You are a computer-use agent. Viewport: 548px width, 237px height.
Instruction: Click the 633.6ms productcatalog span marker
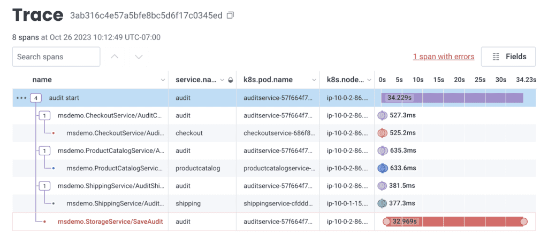point(382,168)
